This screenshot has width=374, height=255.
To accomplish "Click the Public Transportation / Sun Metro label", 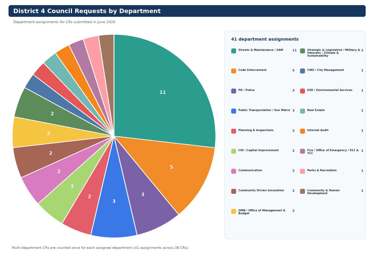I will (264, 110).
